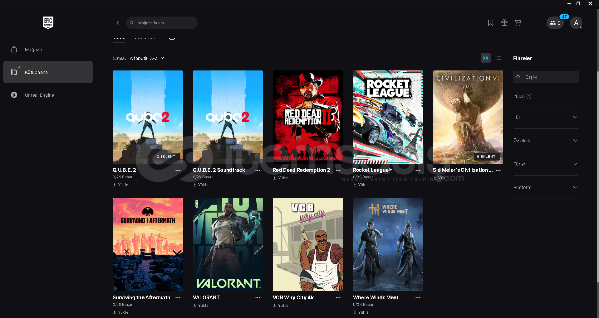599x318 pixels.
Task: Click the 'VCB Why City 4k' title text
Action: 293,297
